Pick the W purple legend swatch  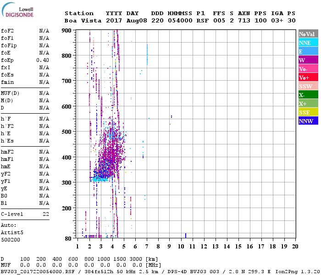[x=308, y=60]
